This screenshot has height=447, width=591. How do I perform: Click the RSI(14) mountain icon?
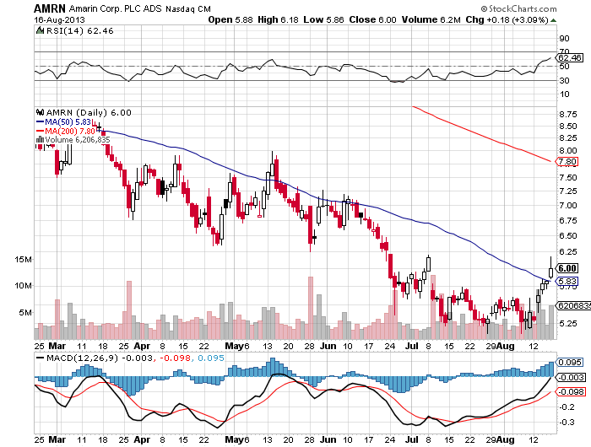[x=40, y=30]
